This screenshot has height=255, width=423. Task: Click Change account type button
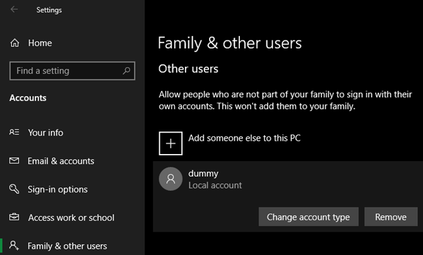tap(309, 216)
